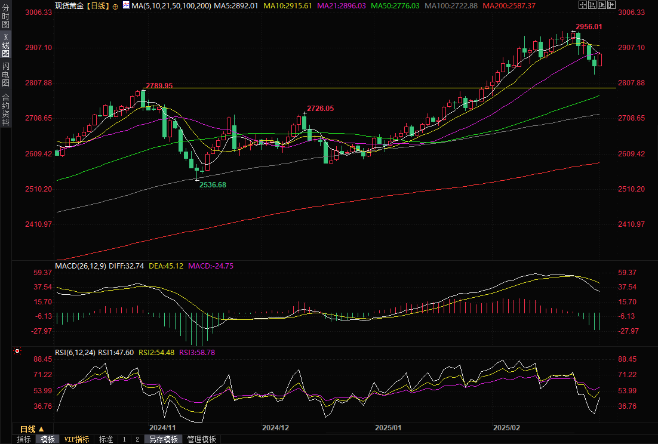This screenshot has height=444, width=658.
Task: Select template number 1 in bottom bar
Action: point(124,439)
